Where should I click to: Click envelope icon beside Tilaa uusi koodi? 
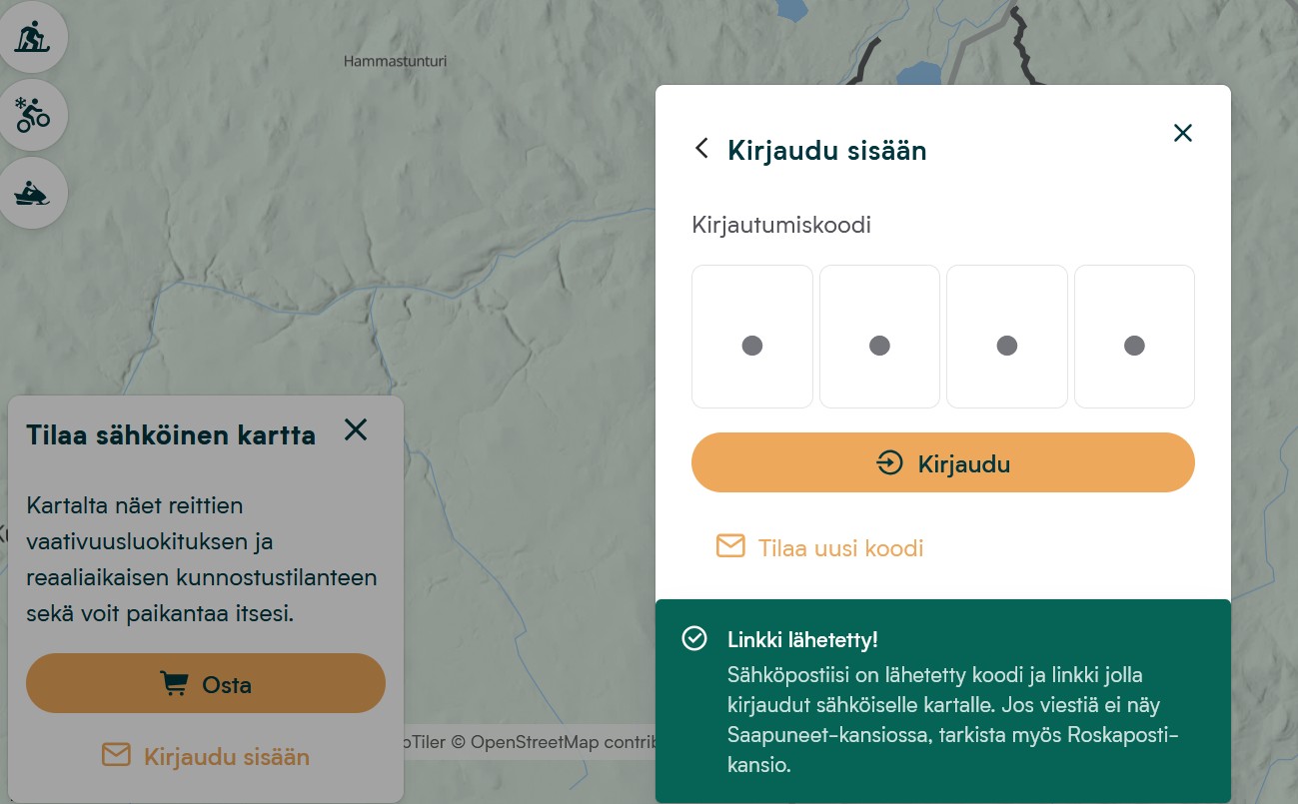pos(730,546)
